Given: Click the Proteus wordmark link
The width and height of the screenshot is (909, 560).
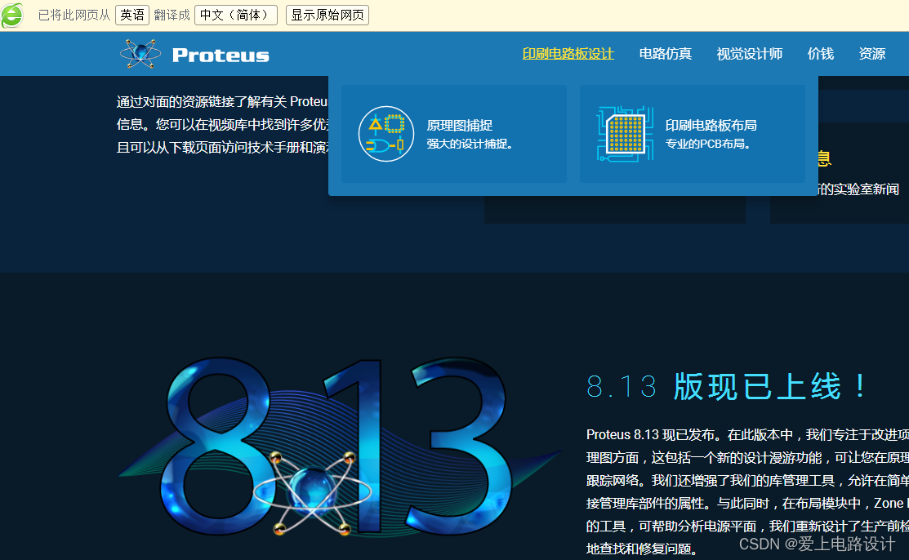Looking at the screenshot, I should click(x=221, y=55).
